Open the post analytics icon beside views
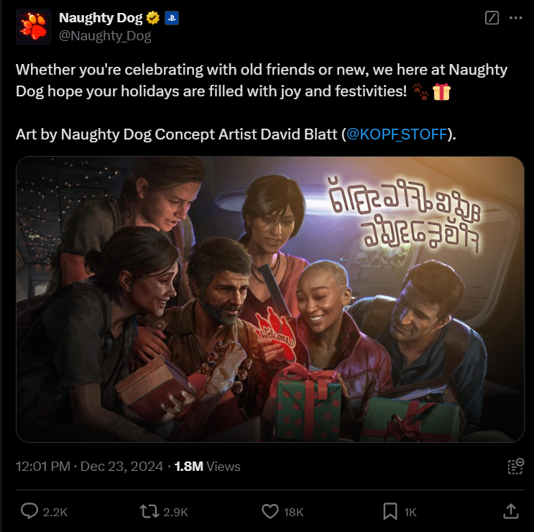The width and height of the screenshot is (534, 532). tap(515, 467)
